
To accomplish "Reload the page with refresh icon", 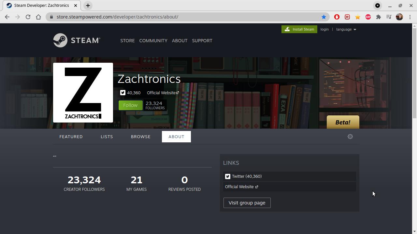I will pos(28,17).
